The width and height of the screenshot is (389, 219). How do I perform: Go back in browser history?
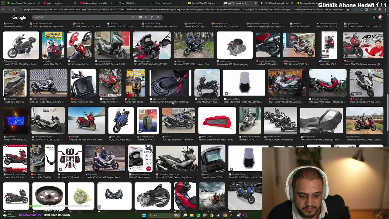(x=3, y=9)
